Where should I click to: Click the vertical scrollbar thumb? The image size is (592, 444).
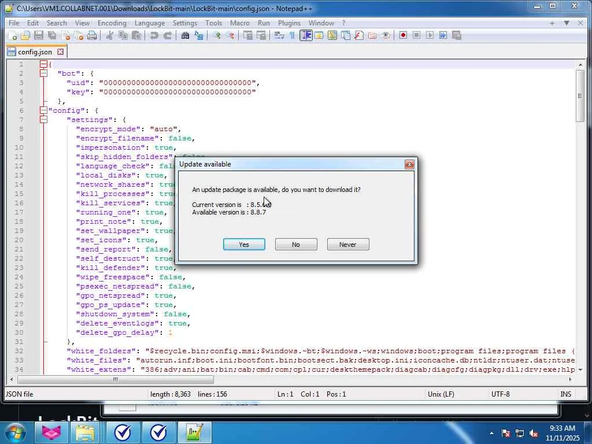click(580, 95)
